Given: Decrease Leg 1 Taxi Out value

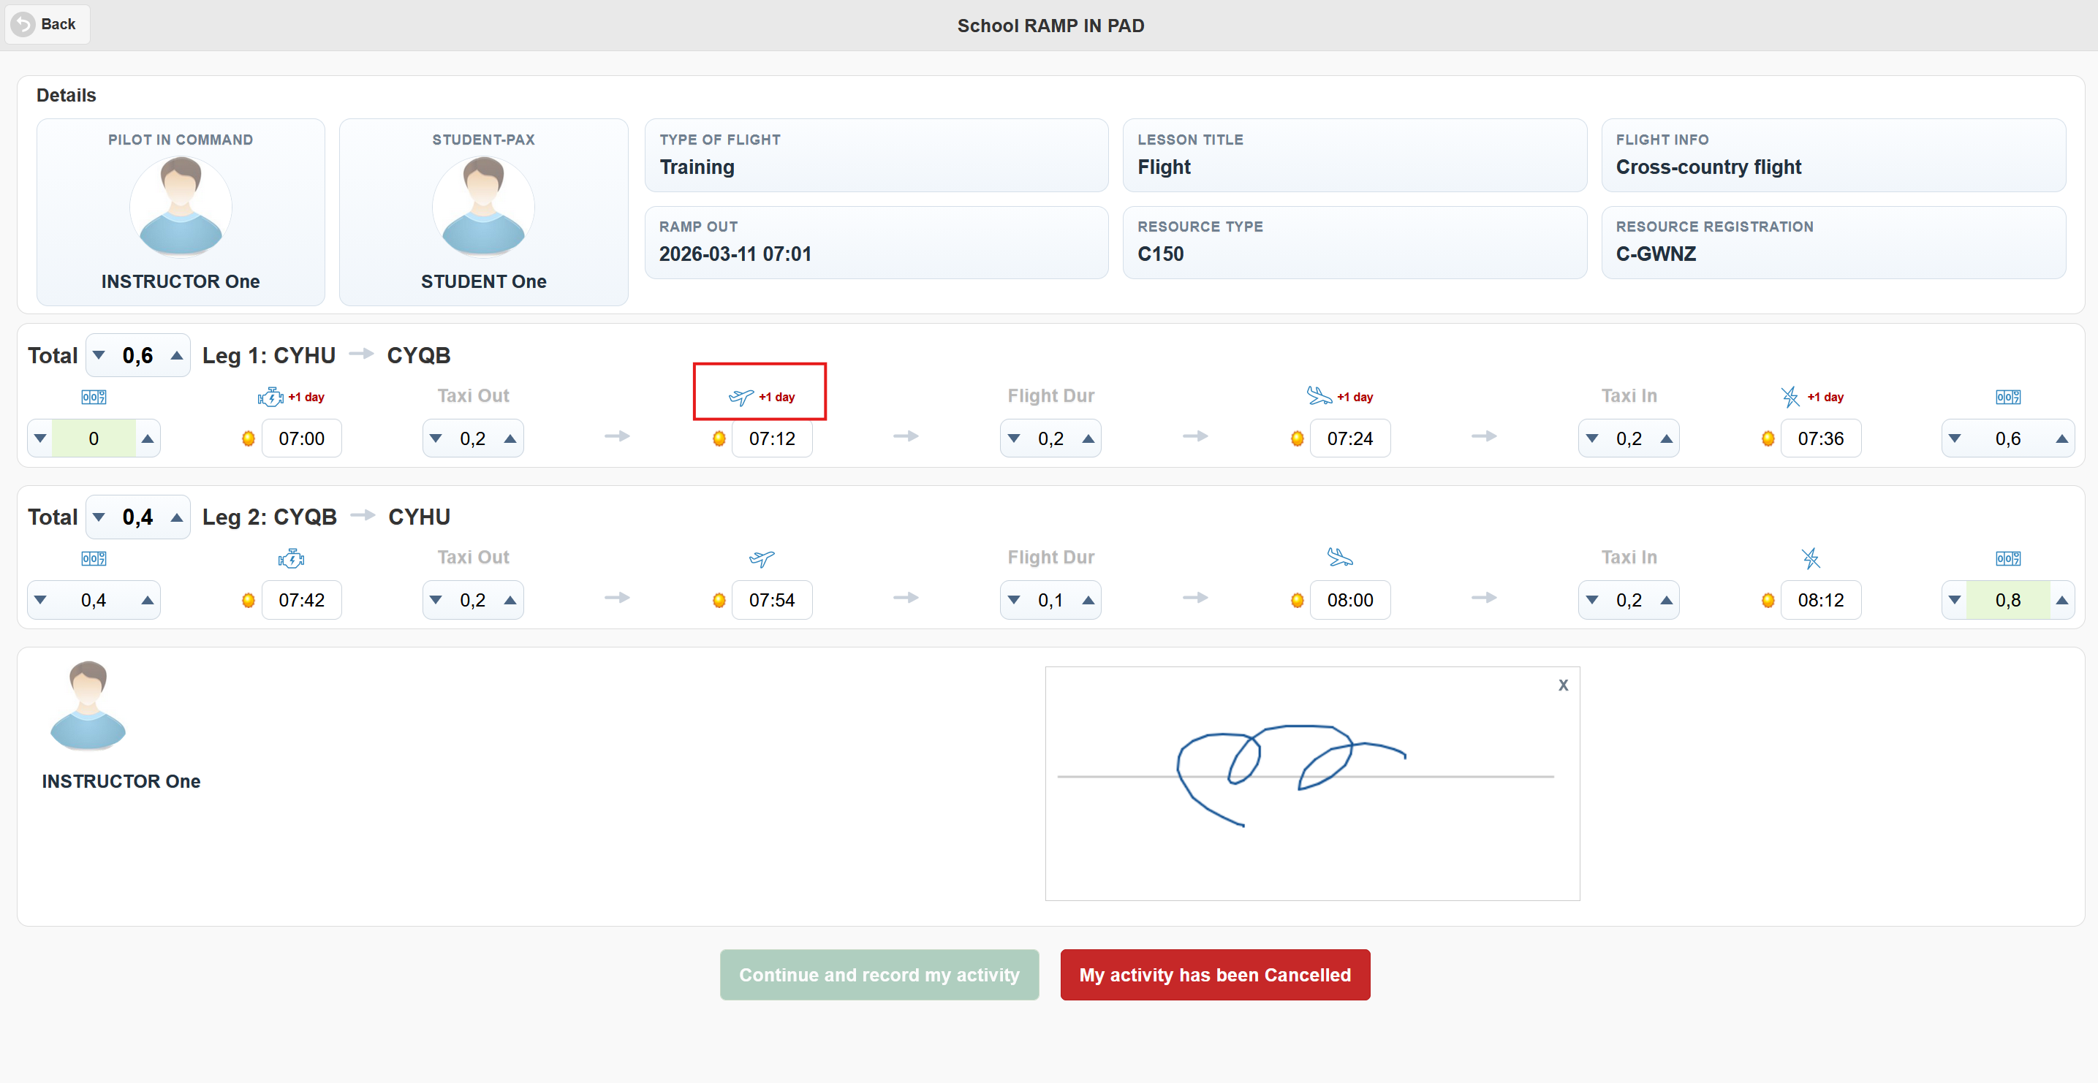Looking at the screenshot, I should pyautogui.click(x=436, y=439).
